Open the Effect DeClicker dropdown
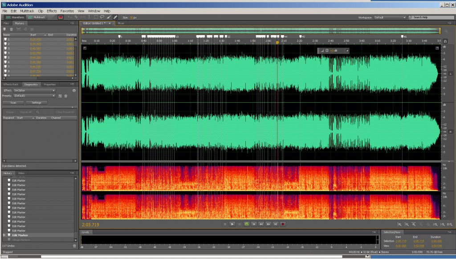The height and width of the screenshot is (259, 456). [34, 91]
